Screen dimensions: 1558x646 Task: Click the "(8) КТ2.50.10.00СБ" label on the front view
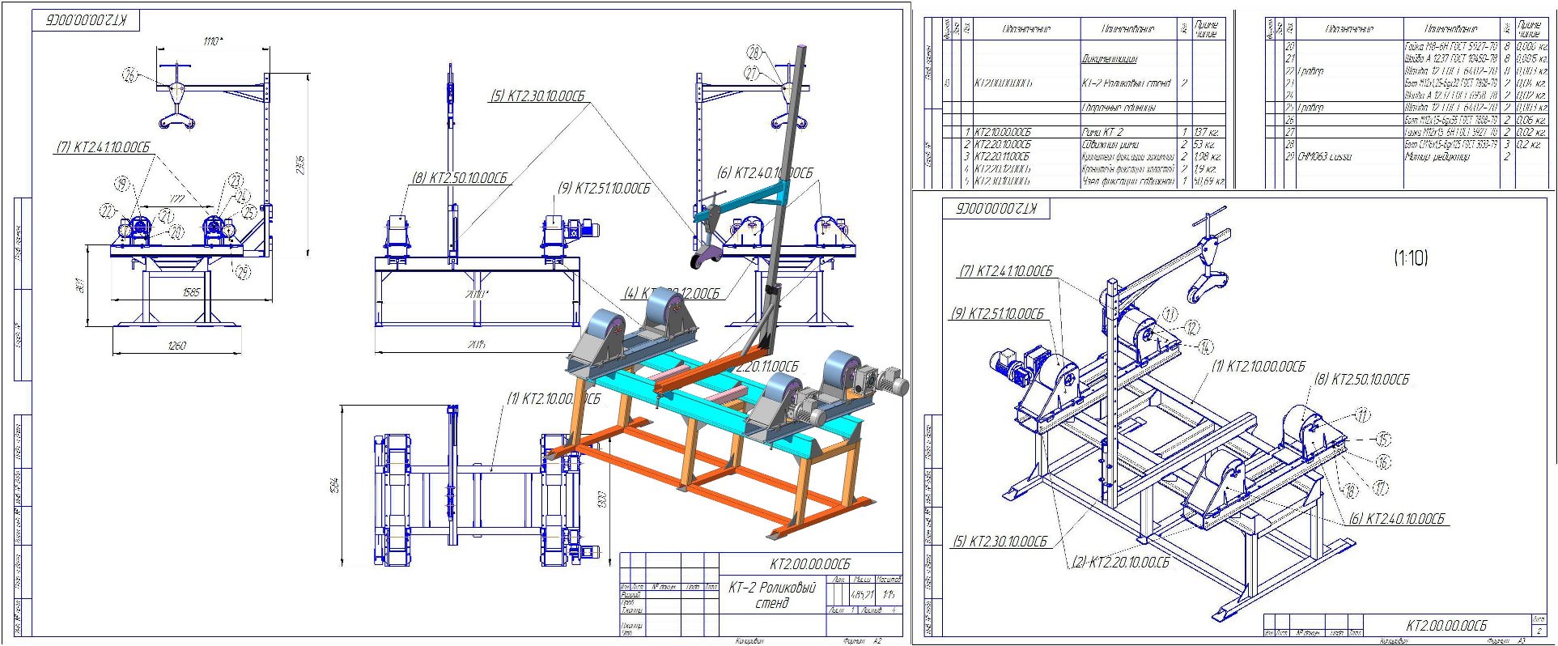coord(459,178)
